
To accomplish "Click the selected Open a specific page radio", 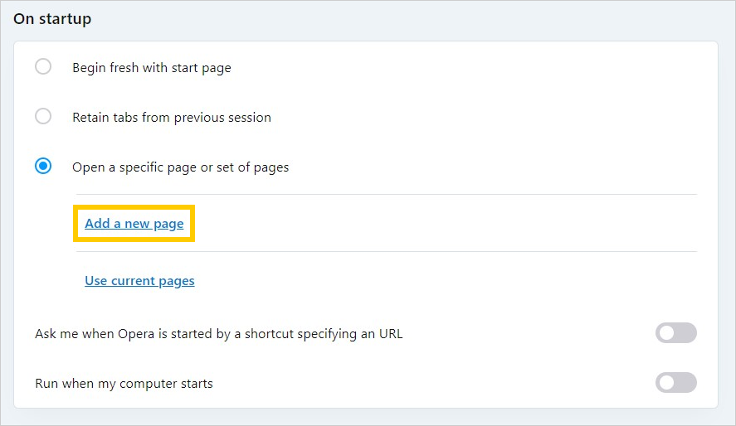I will coord(43,167).
